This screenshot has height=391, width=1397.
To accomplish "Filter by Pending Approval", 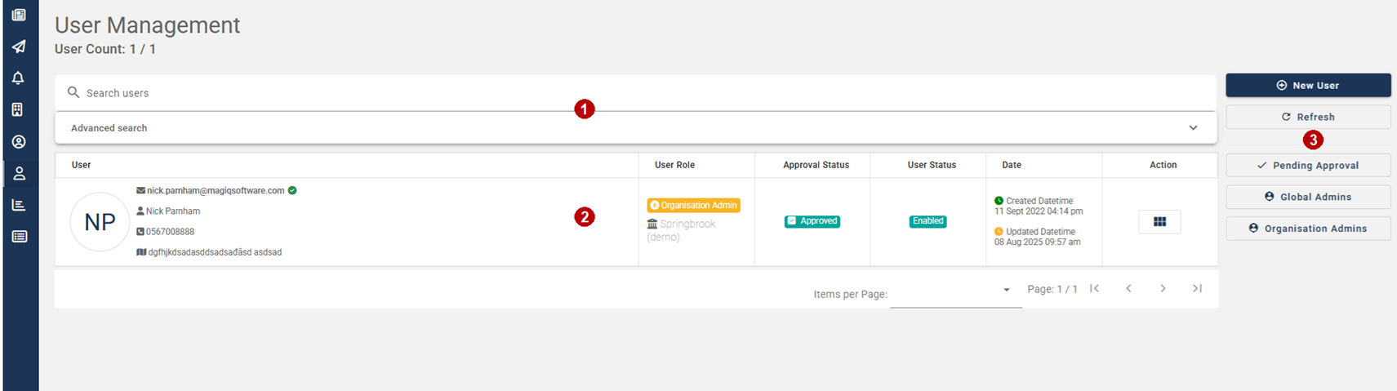I will coord(1308,165).
